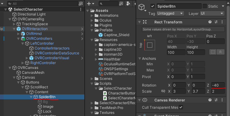The height and width of the screenshot is (116, 230).
Task: Click Rotation Z field
Action: click(x=218, y=85)
